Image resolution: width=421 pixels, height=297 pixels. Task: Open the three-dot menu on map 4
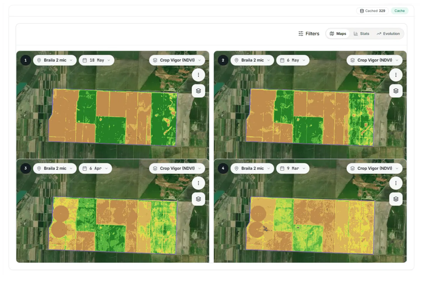(x=396, y=183)
